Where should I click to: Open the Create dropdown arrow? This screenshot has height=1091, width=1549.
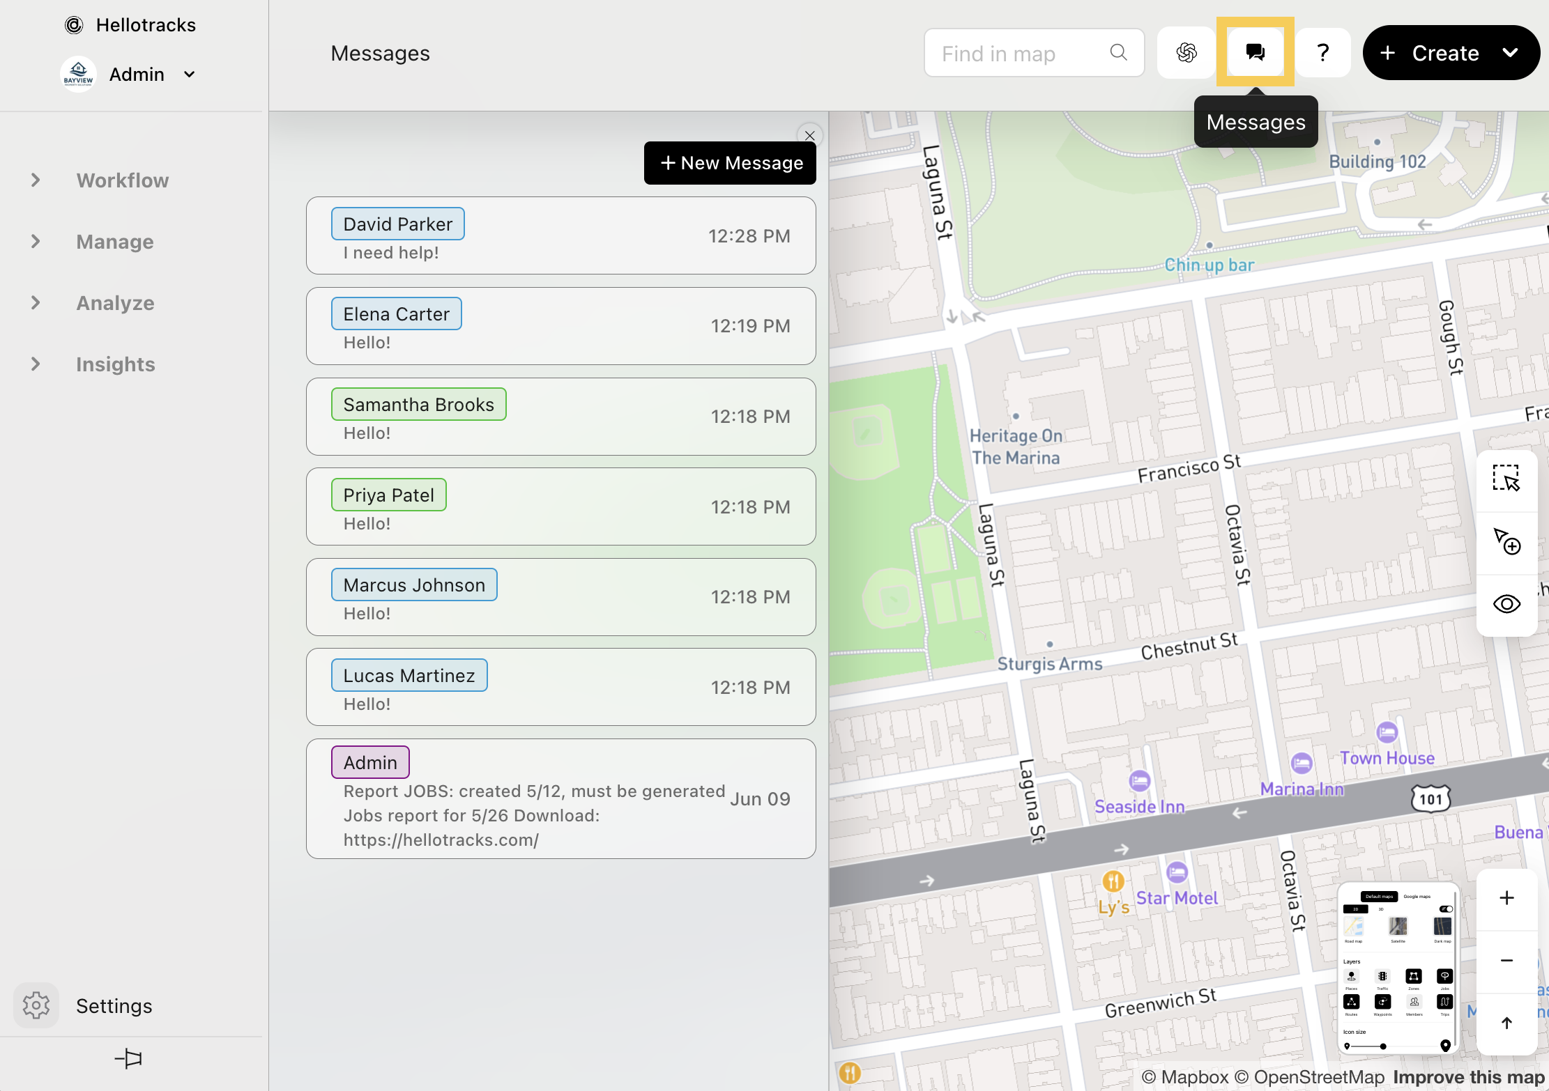[x=1510, y=53]
